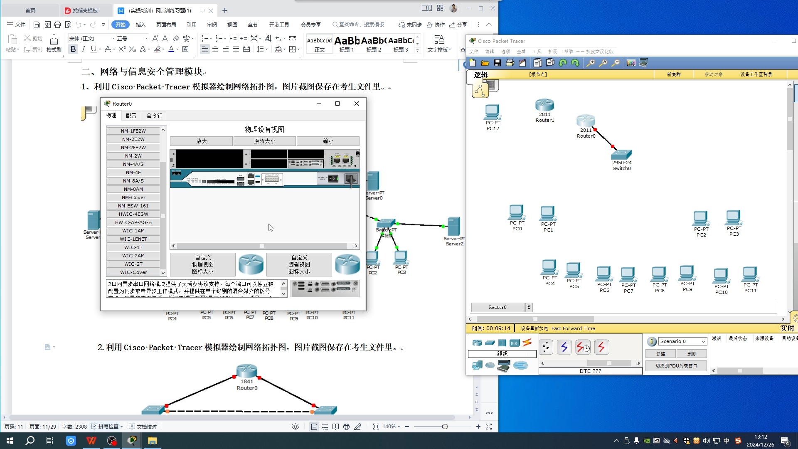
Task: Switch to Realtime mode tab
Action: 787,328
